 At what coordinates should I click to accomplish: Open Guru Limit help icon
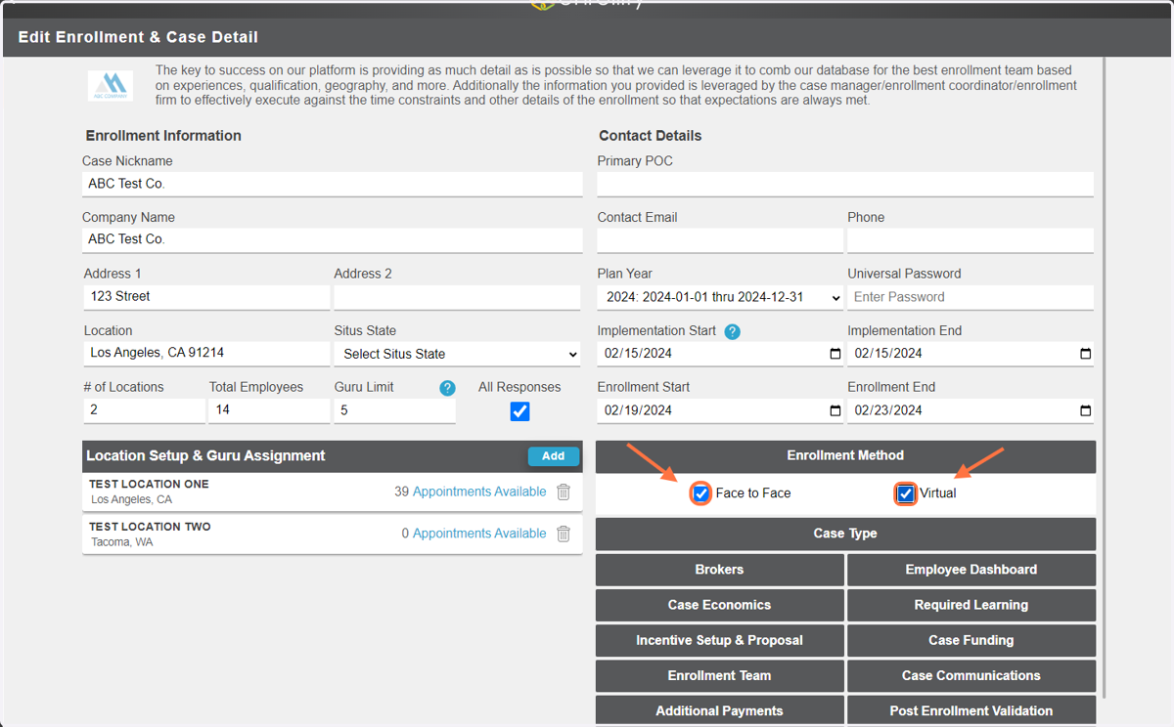(x=447, y=388)
